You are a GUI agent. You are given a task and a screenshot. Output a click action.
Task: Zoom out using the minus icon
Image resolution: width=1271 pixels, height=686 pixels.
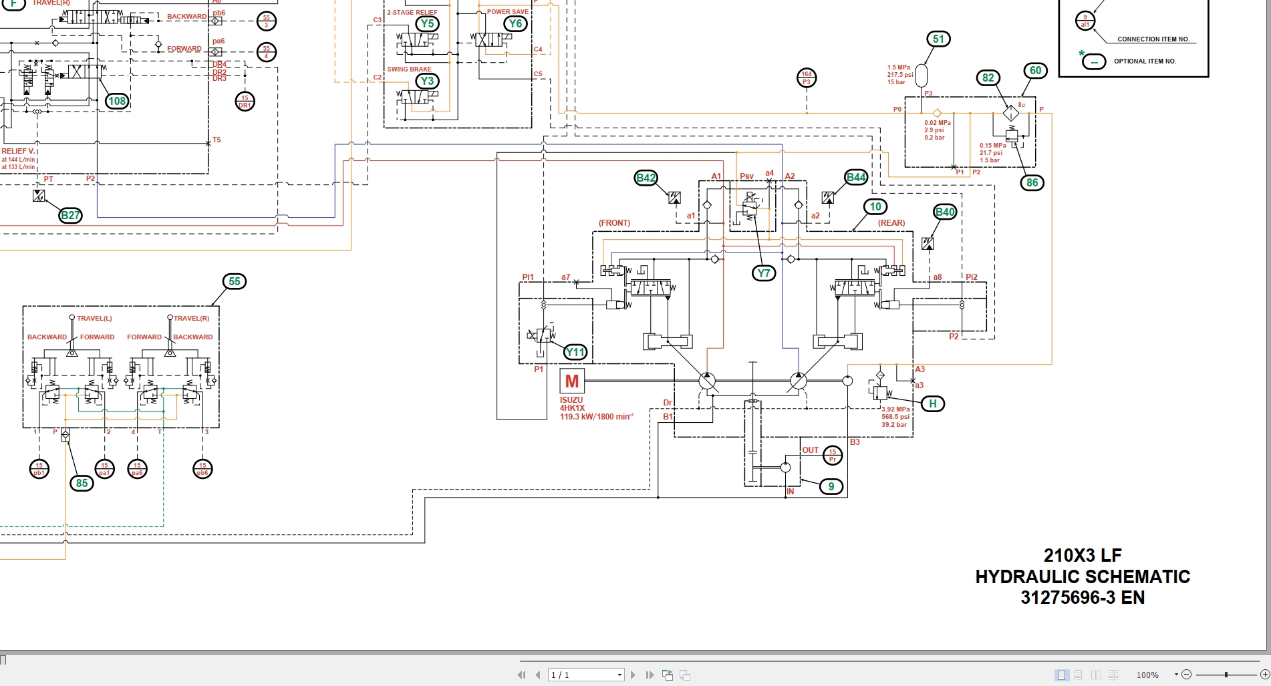pyautogui.click(x=1187, y=675)
